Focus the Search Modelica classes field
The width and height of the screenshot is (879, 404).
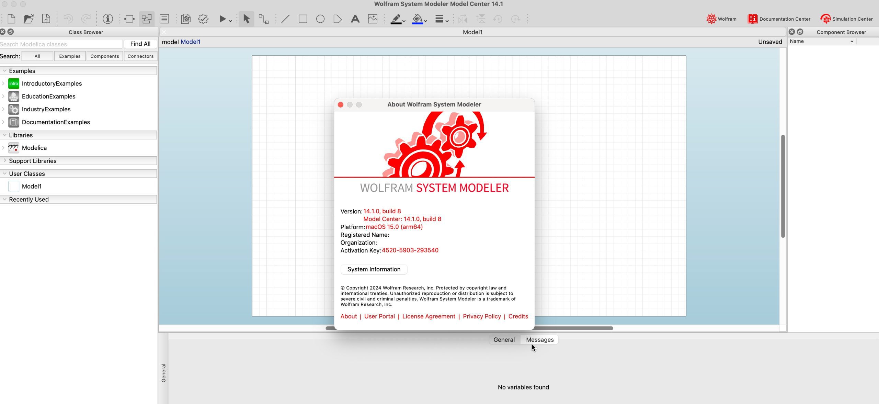click(61, 44)
